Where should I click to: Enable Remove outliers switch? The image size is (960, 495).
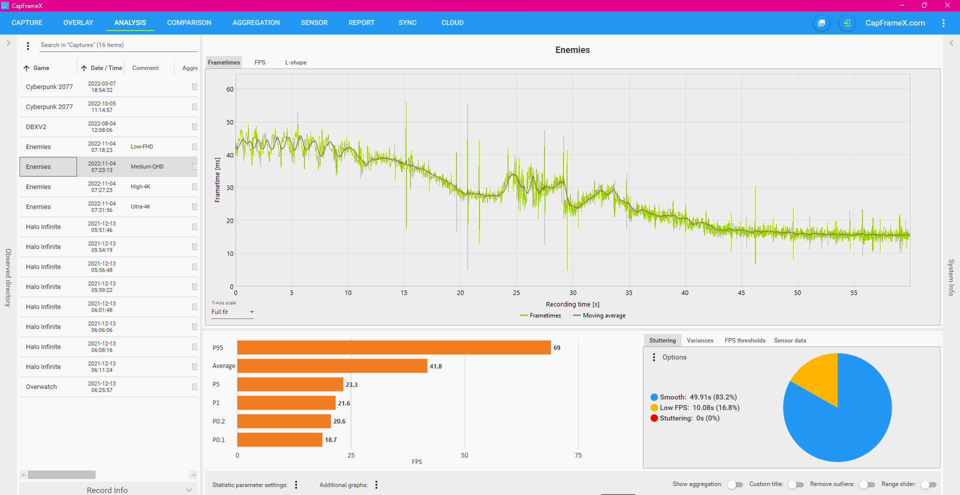866,484
